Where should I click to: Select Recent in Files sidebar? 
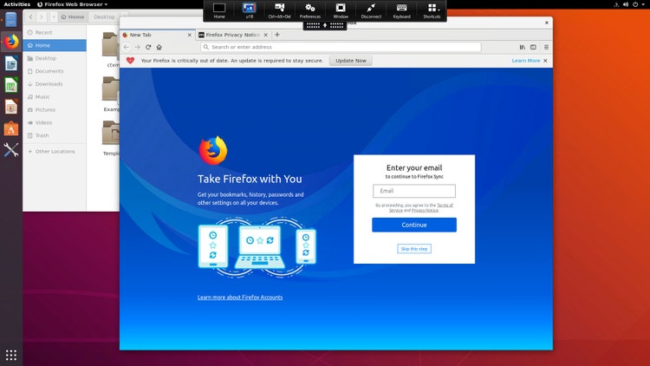(55, 32)
